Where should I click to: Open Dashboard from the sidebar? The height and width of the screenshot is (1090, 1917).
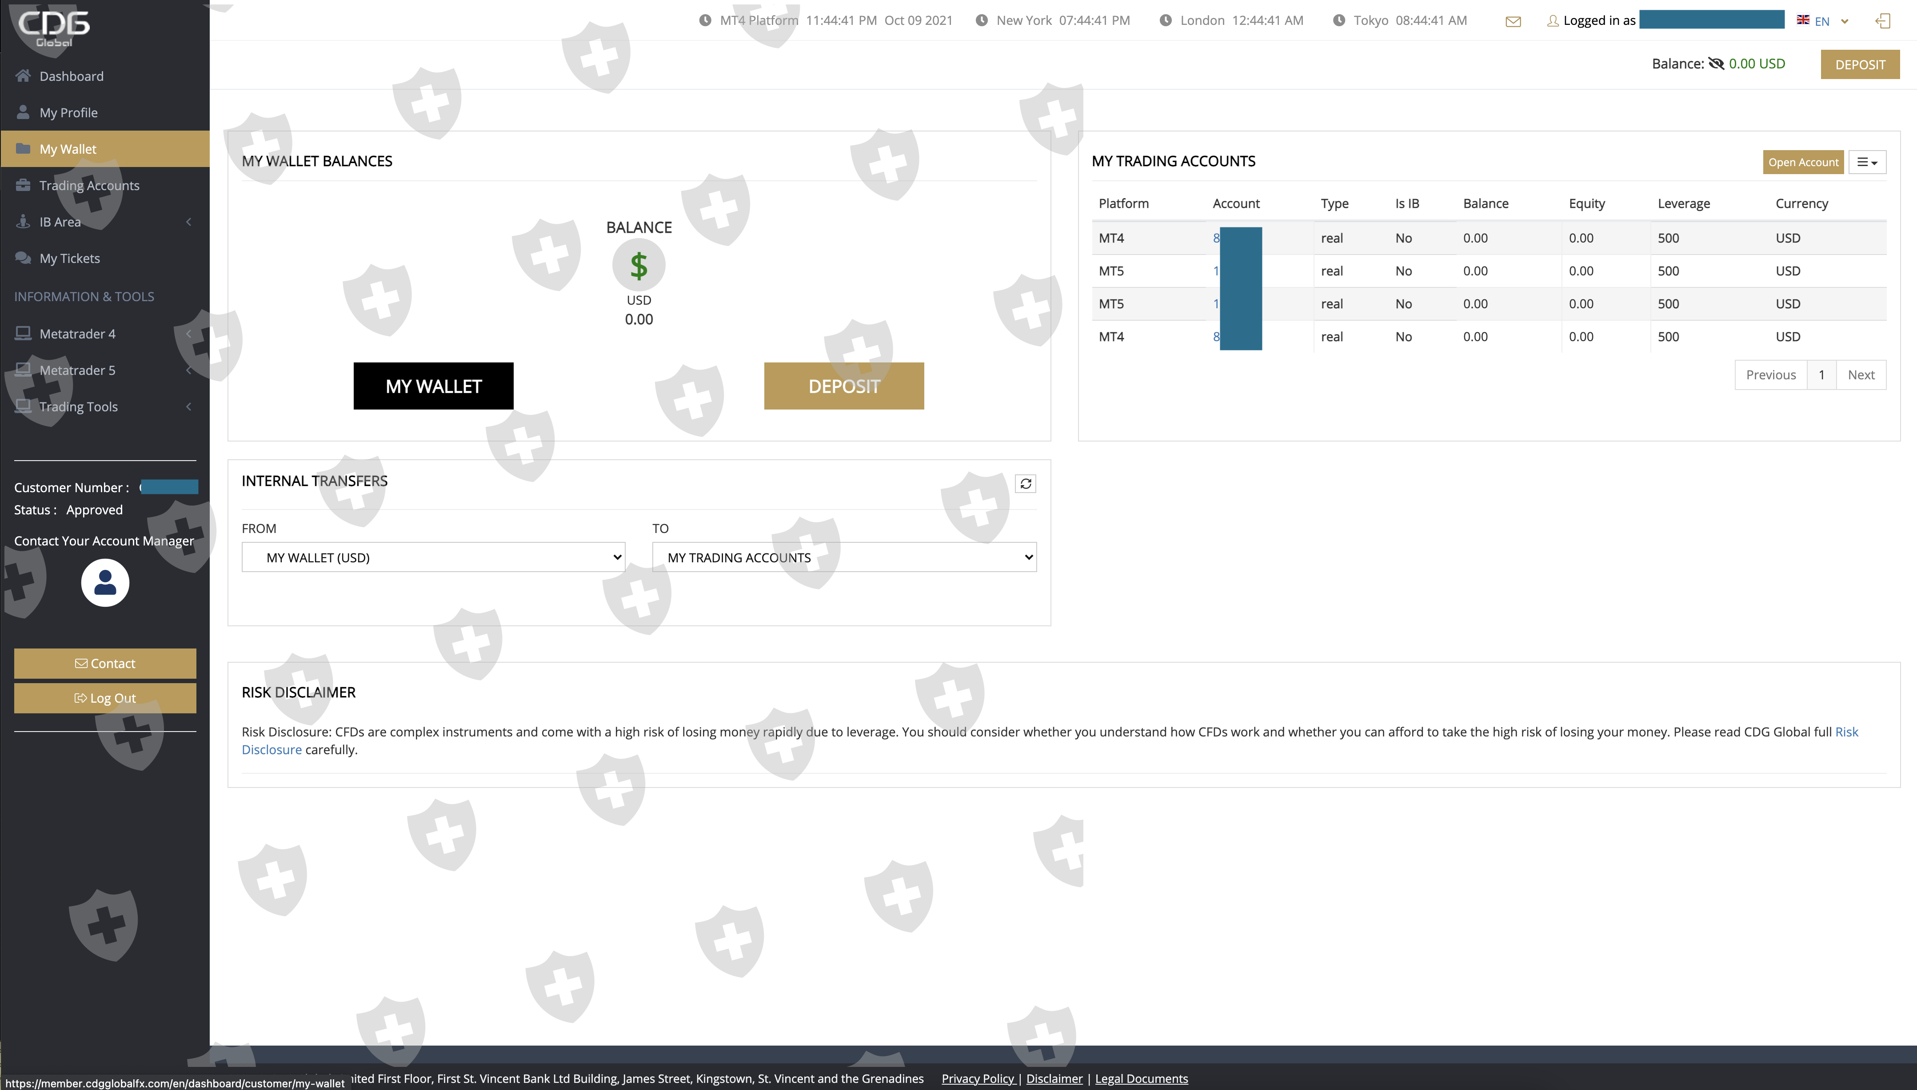click(x=71, y=76)
